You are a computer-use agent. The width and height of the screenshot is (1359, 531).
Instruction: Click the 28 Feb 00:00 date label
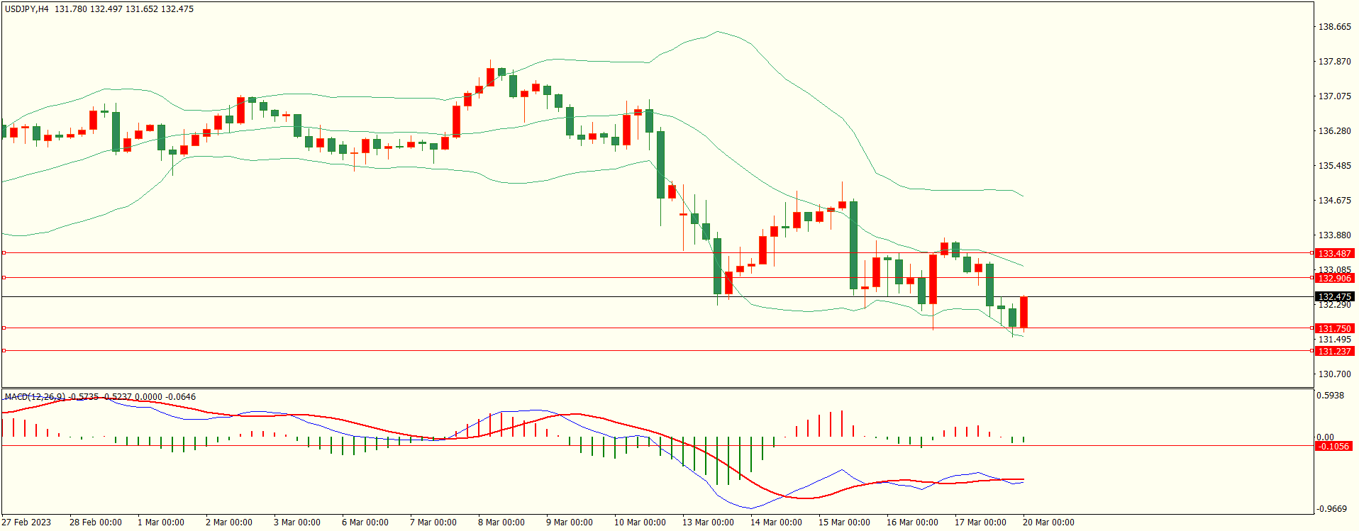pos(96,522)
